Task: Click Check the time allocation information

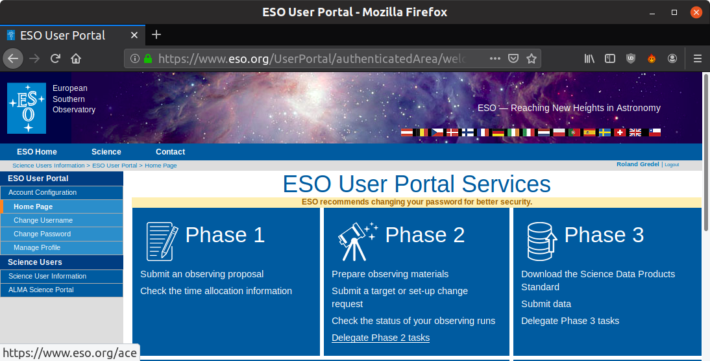Action: (x=216, y=291)
